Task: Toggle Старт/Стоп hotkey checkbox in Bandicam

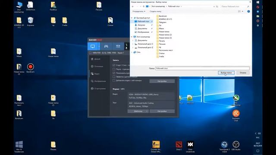Action: tap(114, 65)
